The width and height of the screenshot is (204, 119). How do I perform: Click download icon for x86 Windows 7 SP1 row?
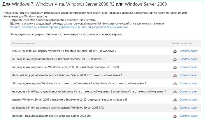coord(175,51)
